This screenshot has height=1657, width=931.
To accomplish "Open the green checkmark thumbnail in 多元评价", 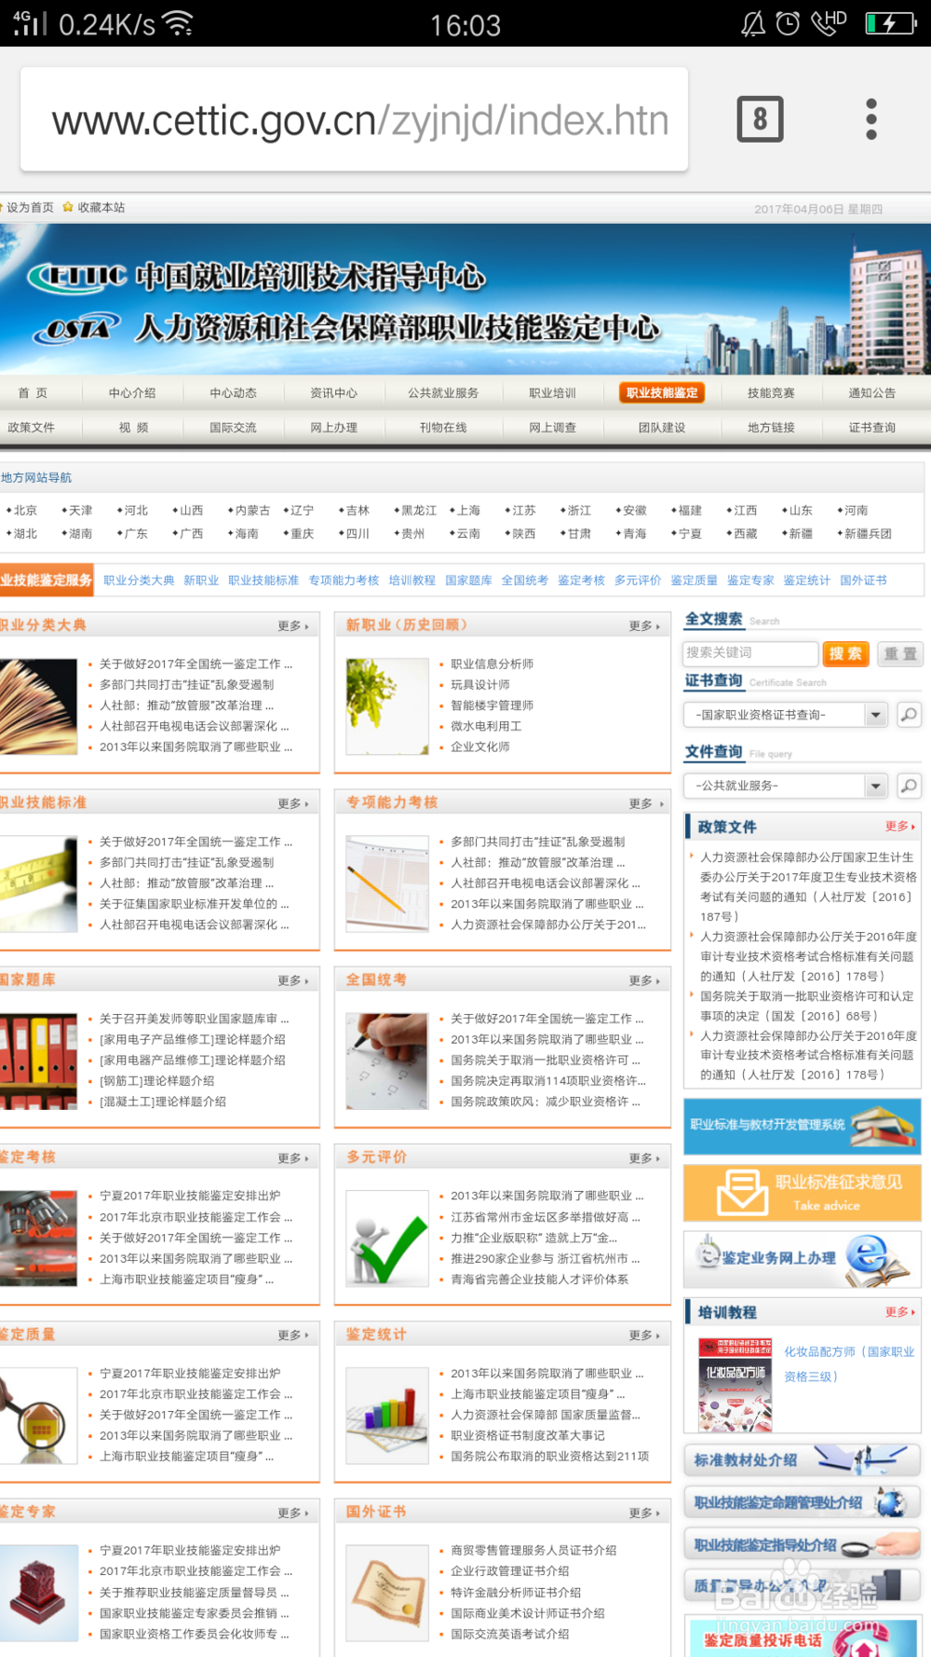I will (387, 1239).
